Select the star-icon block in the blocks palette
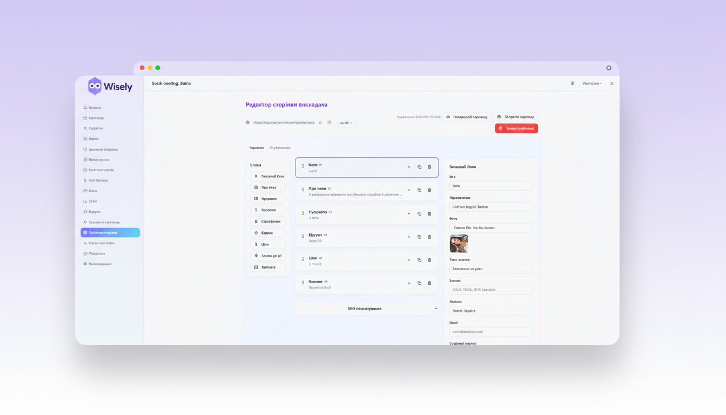This screenshot has width=726, height=415. (267, 233)
